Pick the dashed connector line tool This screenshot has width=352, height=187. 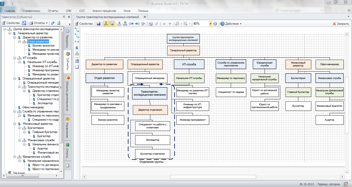(77, 41)
